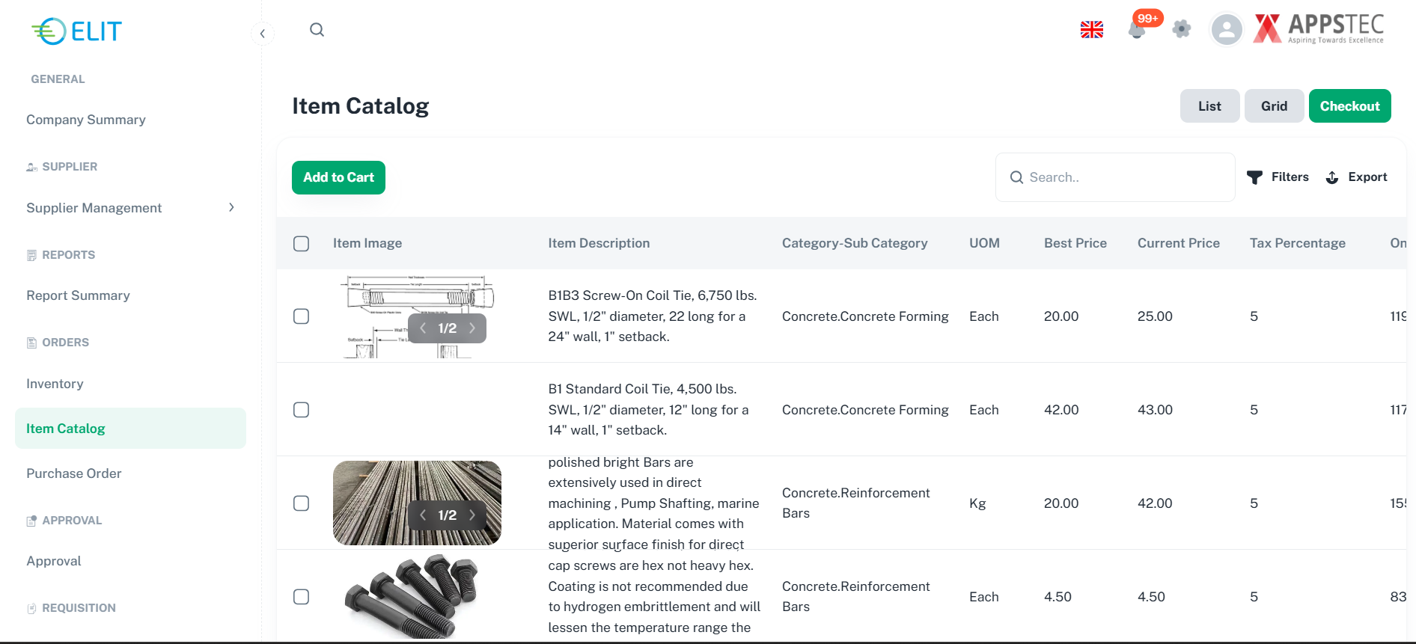Click the UK flag language icon
The image size is (1416, 644).
1092,30
